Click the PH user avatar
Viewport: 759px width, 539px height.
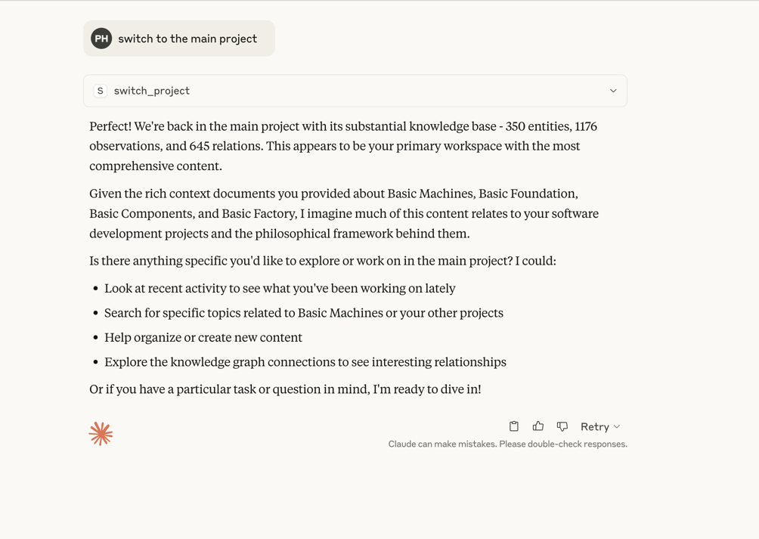101,39
